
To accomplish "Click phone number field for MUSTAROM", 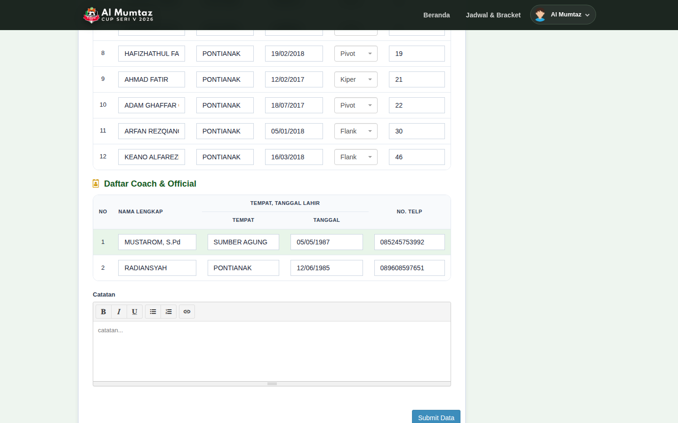I will point(410,242).
